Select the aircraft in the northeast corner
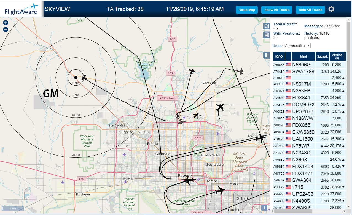 240,71
